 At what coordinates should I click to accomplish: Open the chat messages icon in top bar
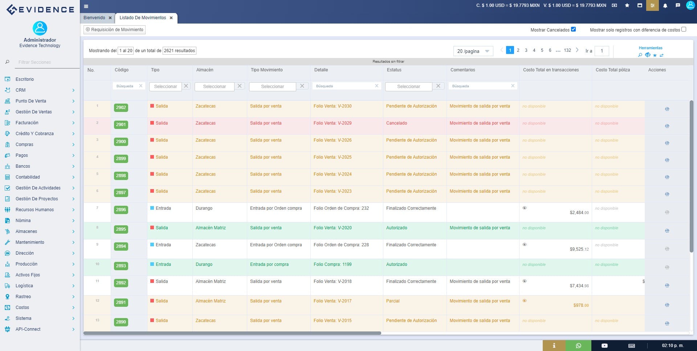(x=678, y=5)
